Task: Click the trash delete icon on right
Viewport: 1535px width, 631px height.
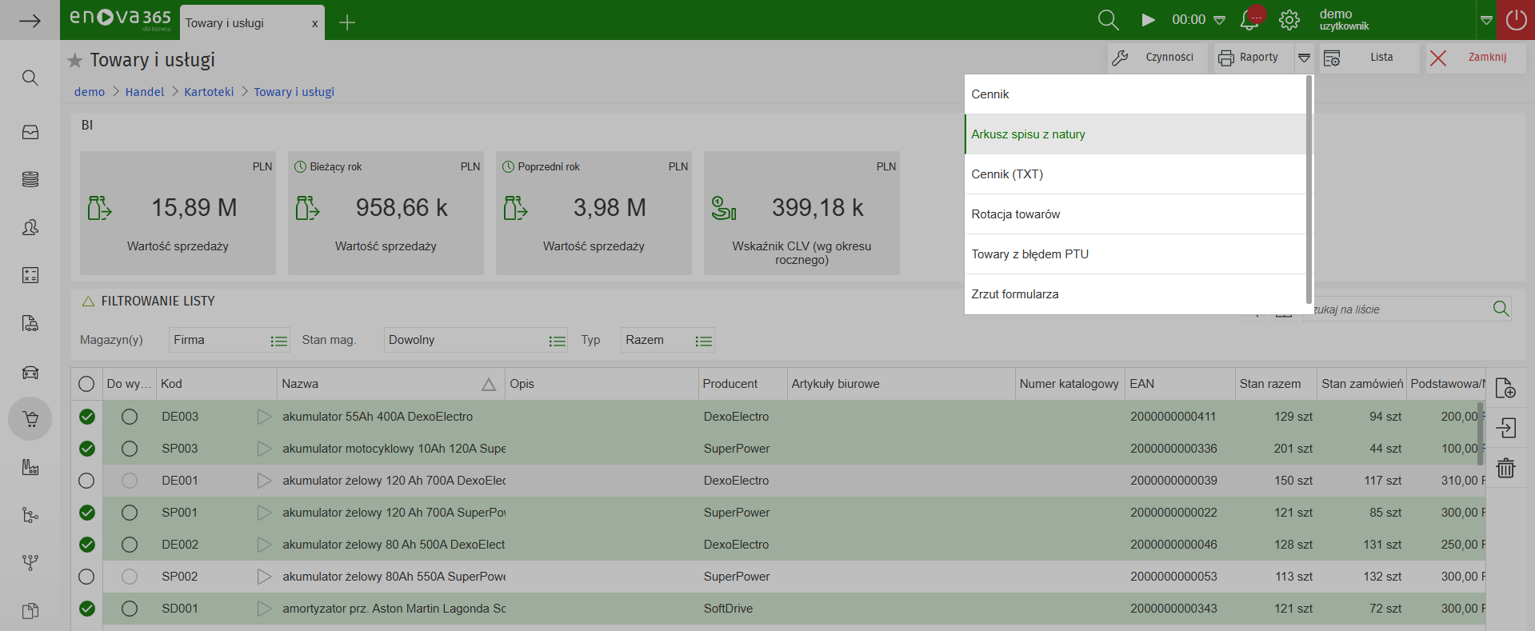Action: [1505, 468]
